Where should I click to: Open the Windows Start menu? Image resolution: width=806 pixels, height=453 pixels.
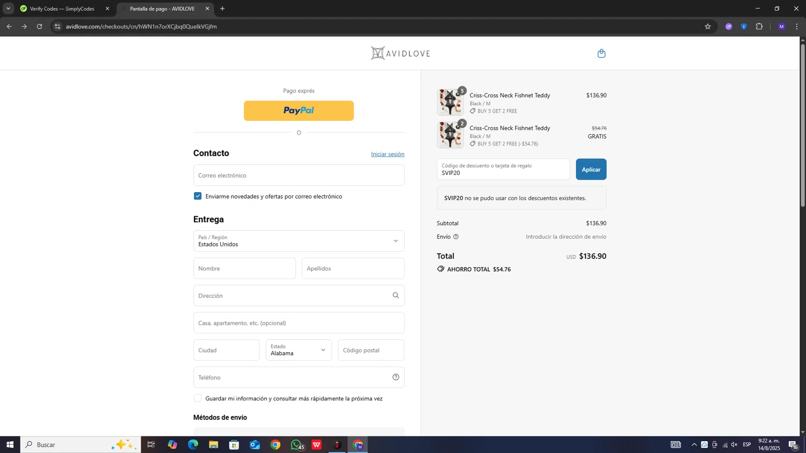click(x=10, y=444)
